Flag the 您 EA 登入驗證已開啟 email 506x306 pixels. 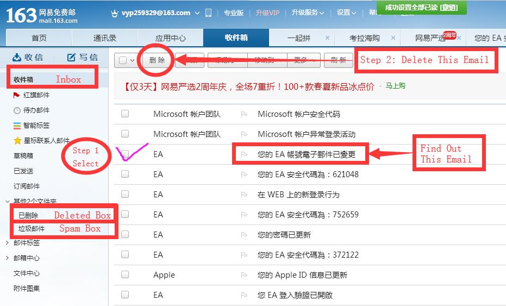(x=244, y=295)
